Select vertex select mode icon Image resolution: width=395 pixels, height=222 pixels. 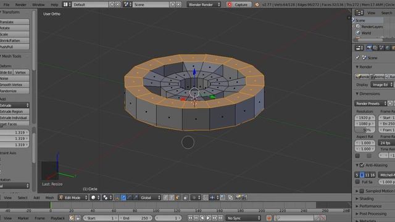click(165, 197)
